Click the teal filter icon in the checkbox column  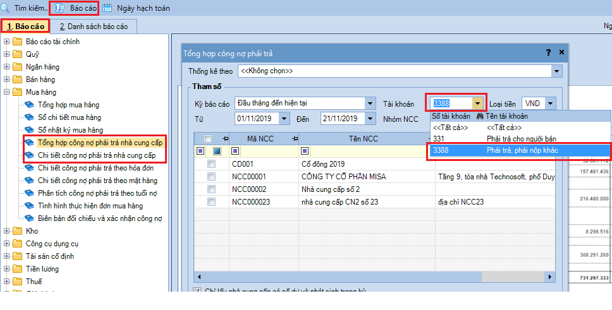217,151
